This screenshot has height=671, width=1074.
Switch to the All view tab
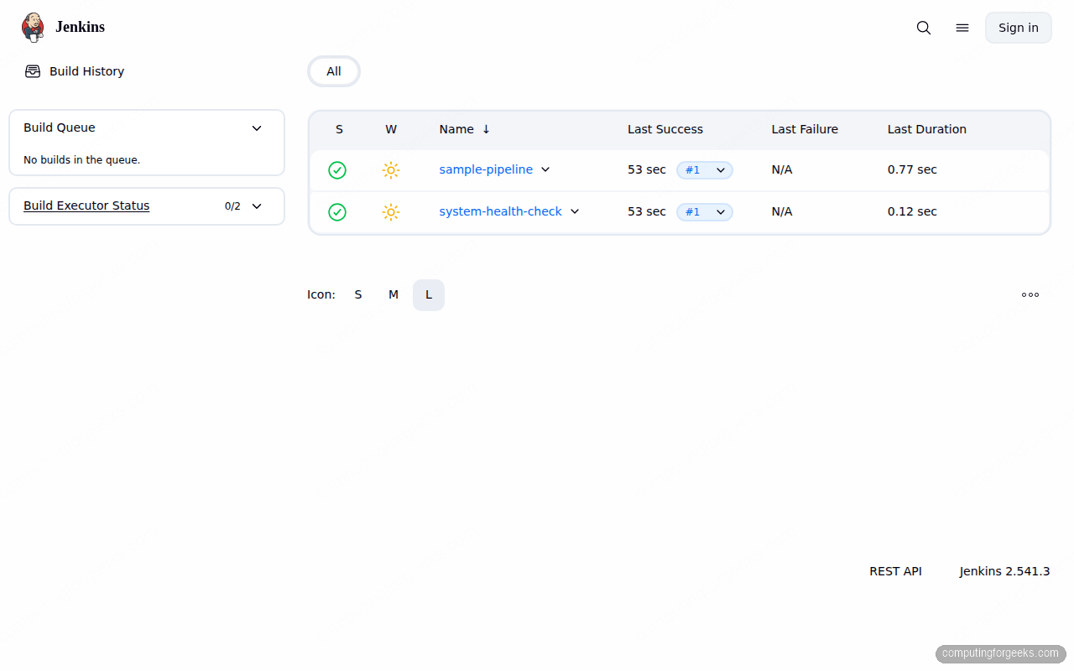click(x=333, y=71)
